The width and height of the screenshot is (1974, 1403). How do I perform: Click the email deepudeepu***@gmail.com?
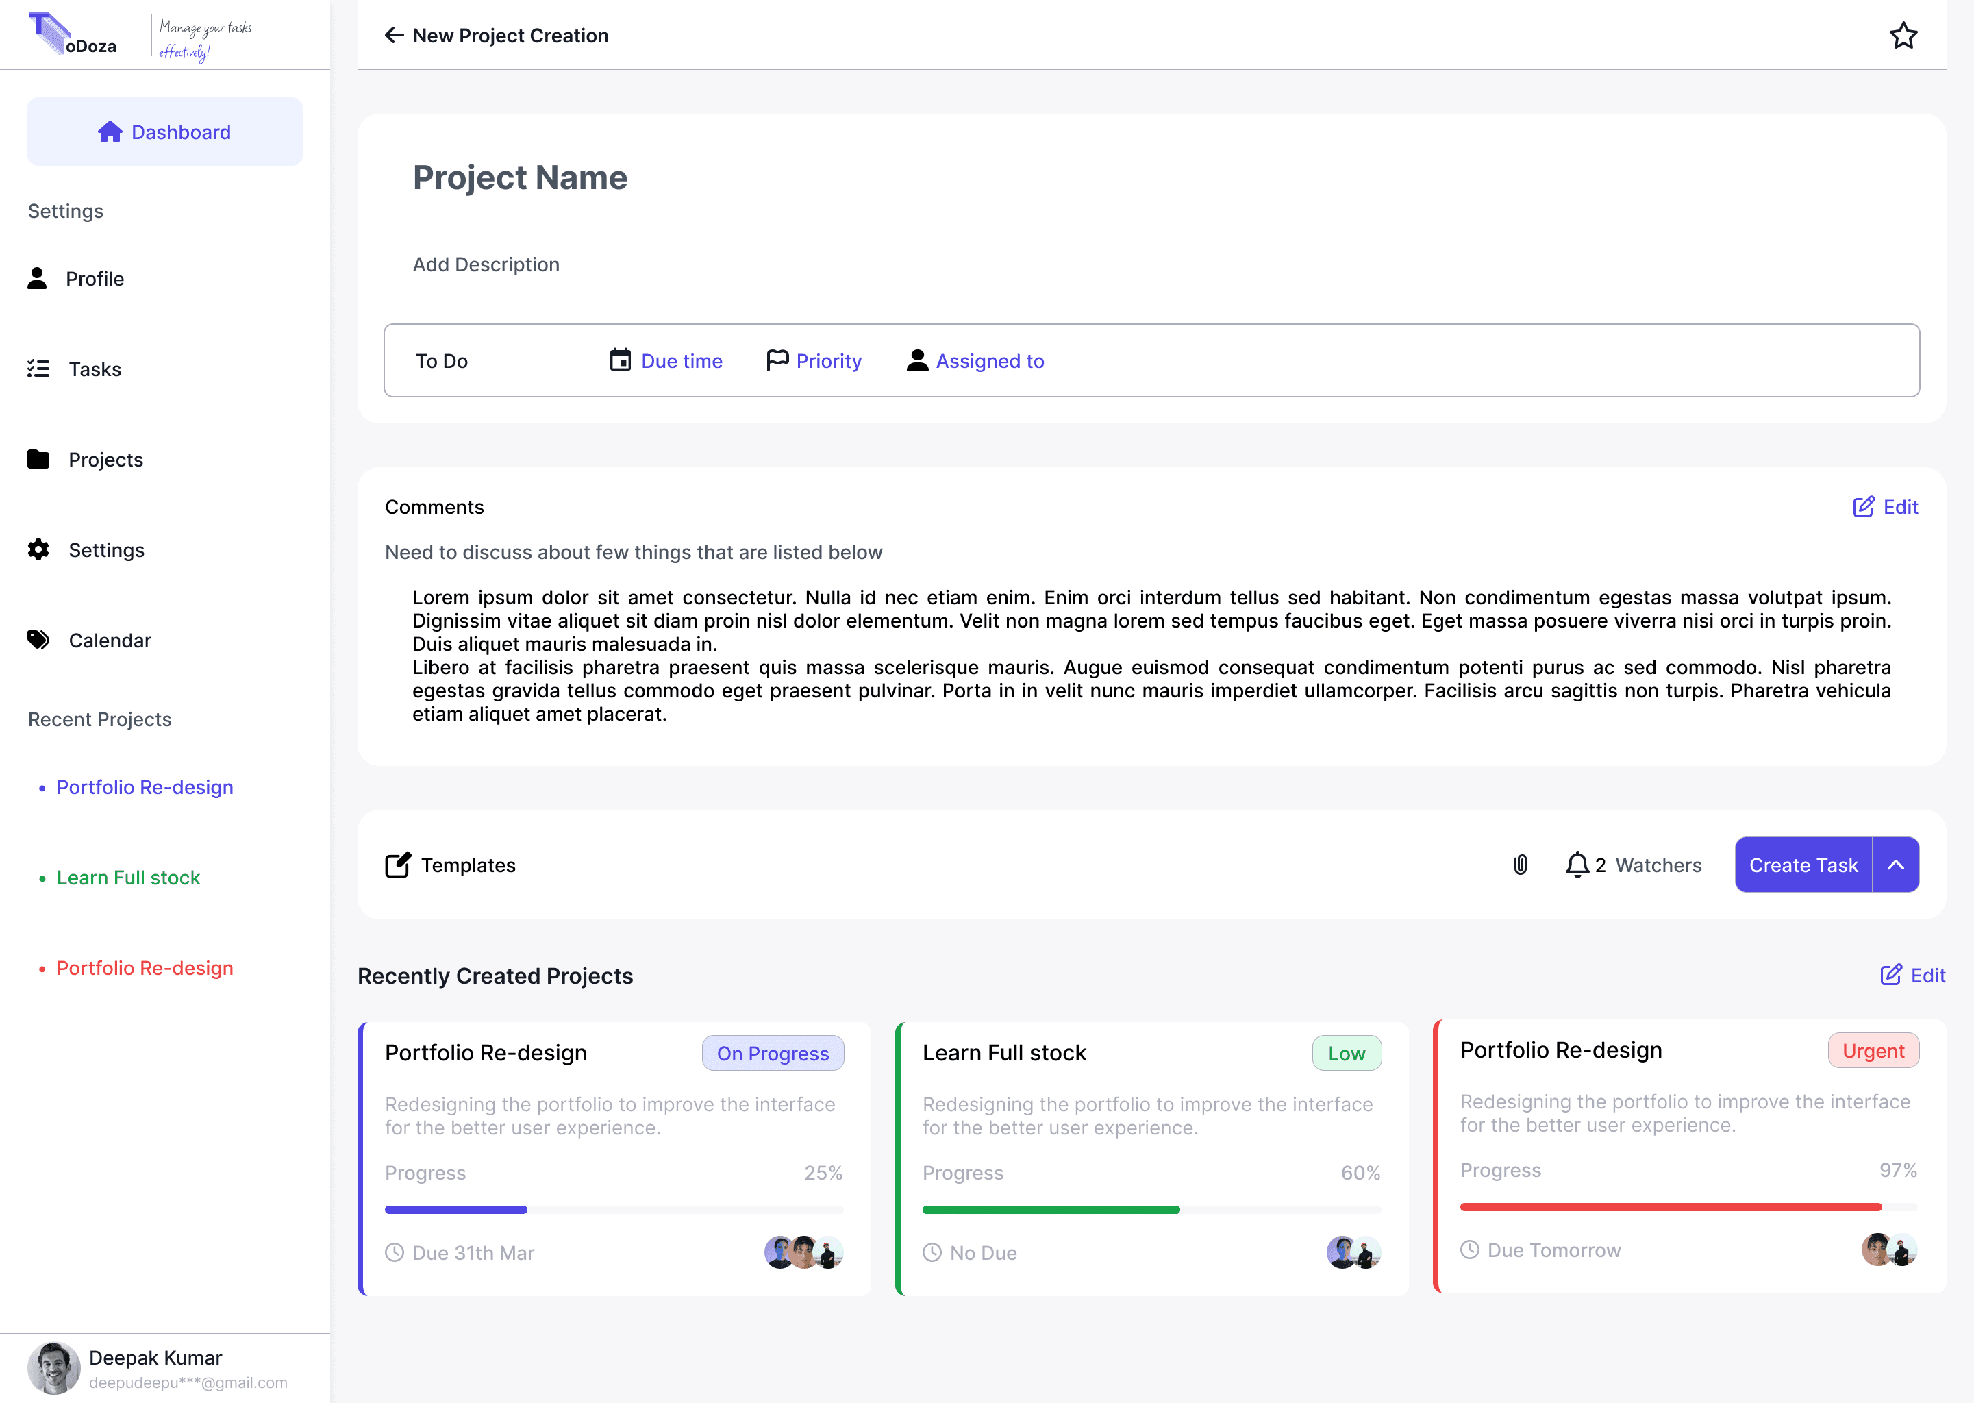tap(188, 1382)
